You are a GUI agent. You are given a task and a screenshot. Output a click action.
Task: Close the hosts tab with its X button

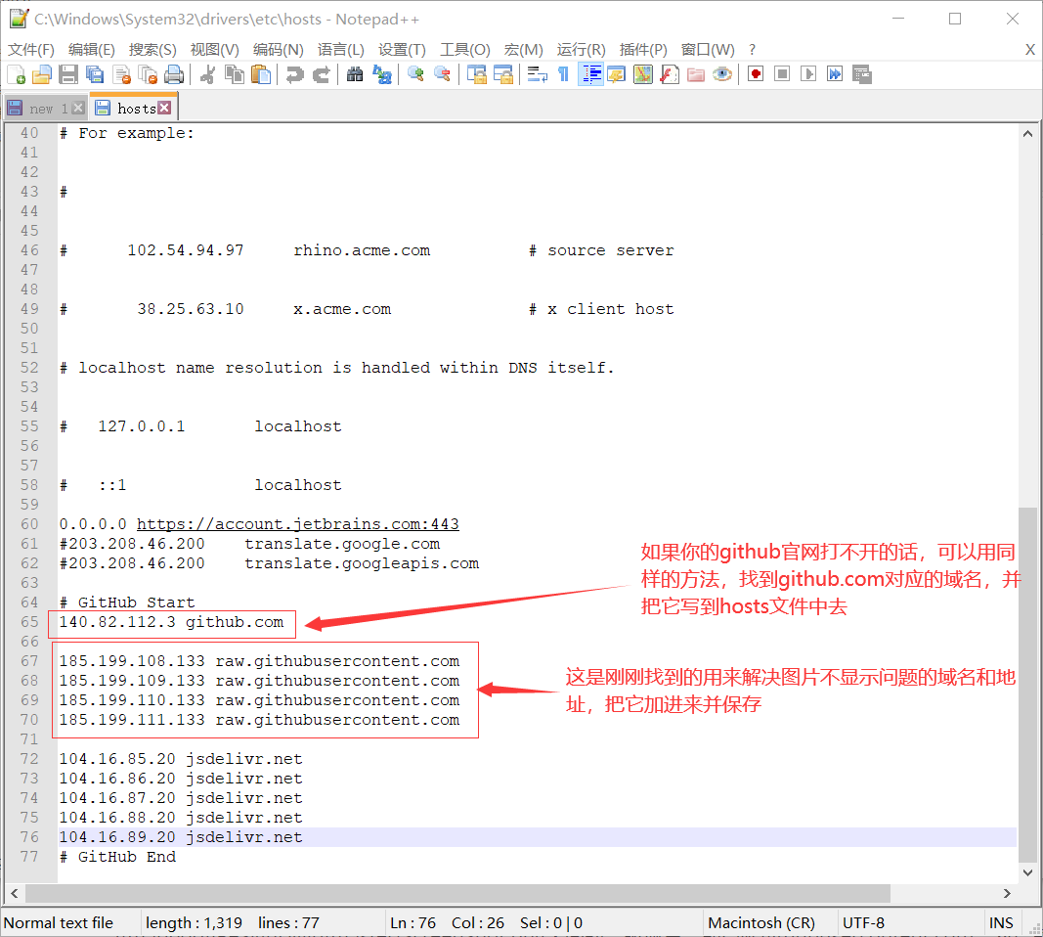(164, 108)
